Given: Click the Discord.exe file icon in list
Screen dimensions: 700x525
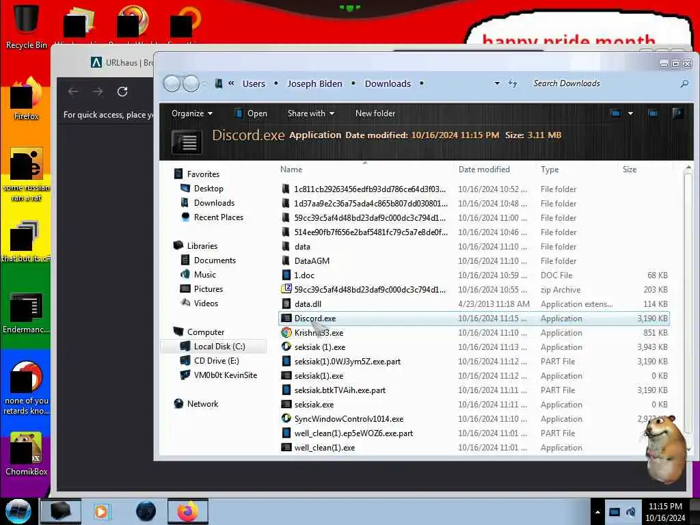Looking at the screenshot, I should coord(286,319).
